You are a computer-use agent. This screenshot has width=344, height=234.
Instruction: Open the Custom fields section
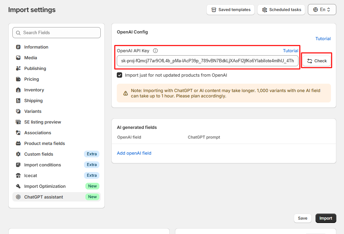point(57,154)
